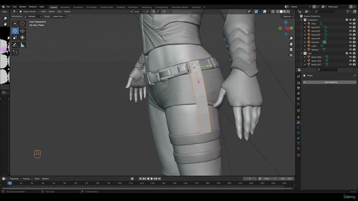Screen dimensions: 358x201
Task: Open the Select Box drag dropdown
Action: click(59, 16)
